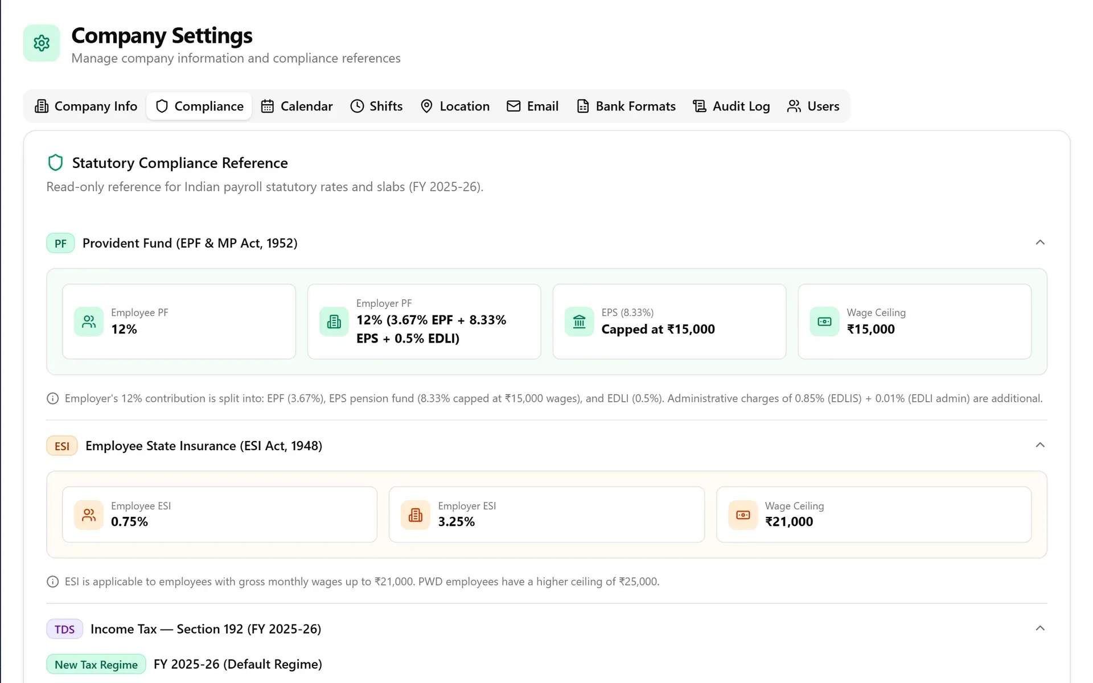Click the info icon beside ESI applicability note
The height and width of the screenshot is (683, 1093).
(x=52, y=582)
